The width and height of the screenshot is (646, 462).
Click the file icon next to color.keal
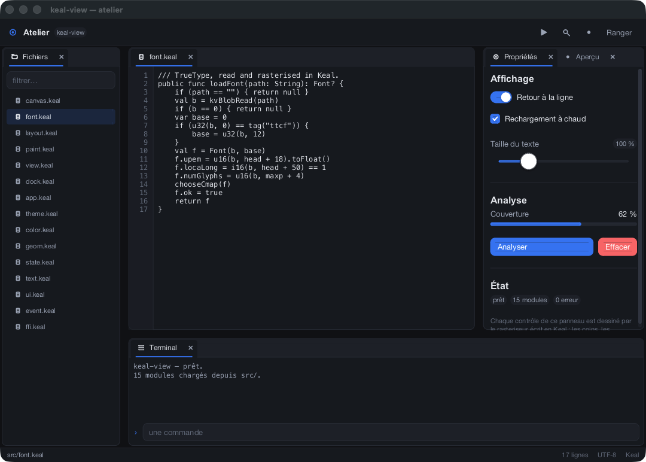coord(18,230)
